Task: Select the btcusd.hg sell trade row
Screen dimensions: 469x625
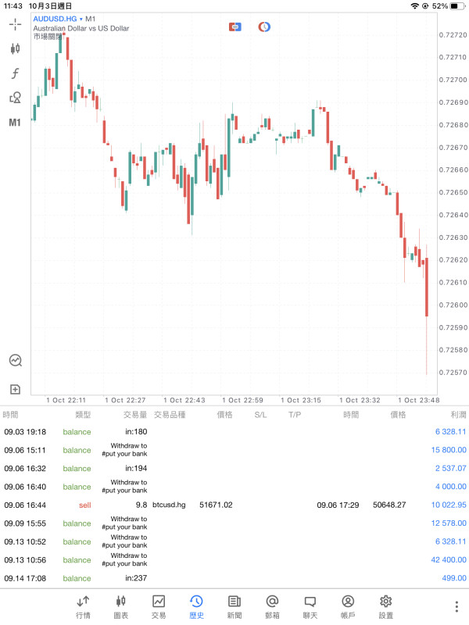Action: point(234,505)
